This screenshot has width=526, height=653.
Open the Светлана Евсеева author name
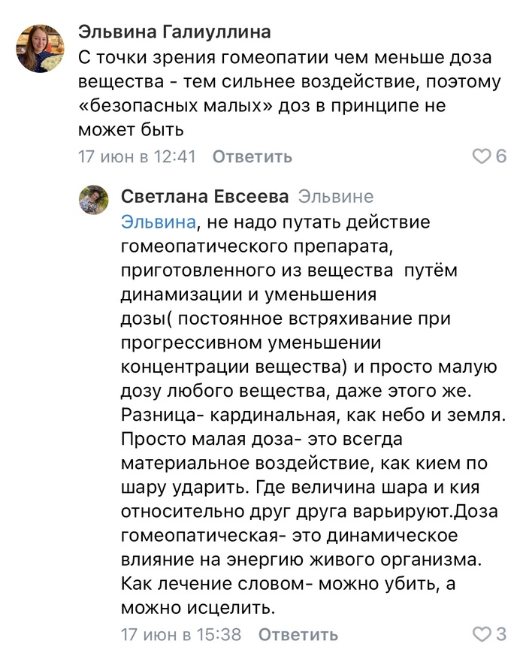pyautogui.click(x=204, y=197)
